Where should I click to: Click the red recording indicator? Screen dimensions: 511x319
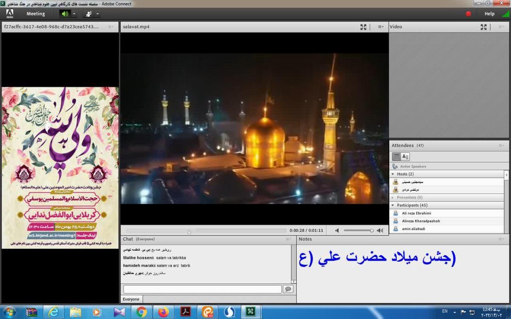[468, 14]
